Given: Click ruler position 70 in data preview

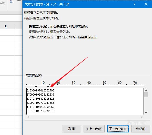Looking at the screenshot, I should (135, 83).
